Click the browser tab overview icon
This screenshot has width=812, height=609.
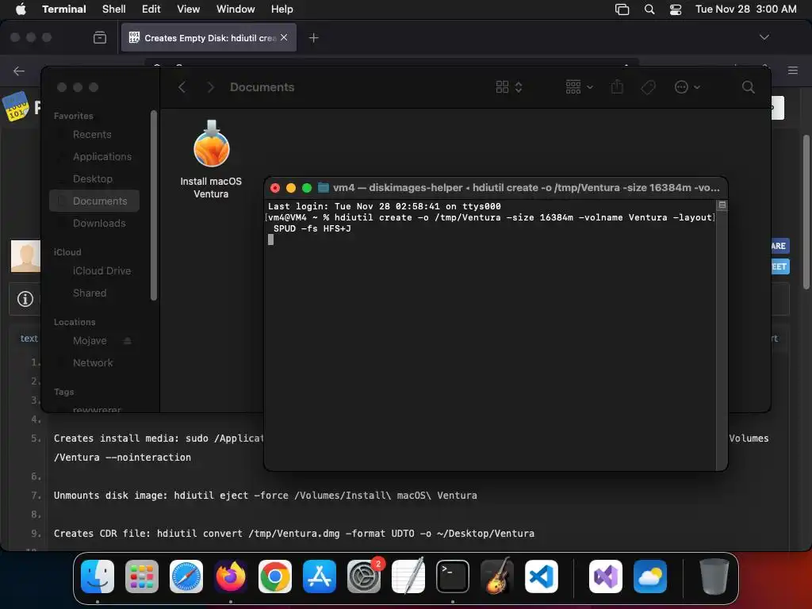tap(100, 37)
